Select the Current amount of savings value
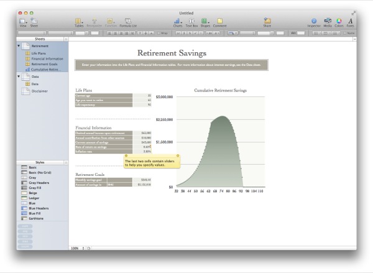 [142, 142]
